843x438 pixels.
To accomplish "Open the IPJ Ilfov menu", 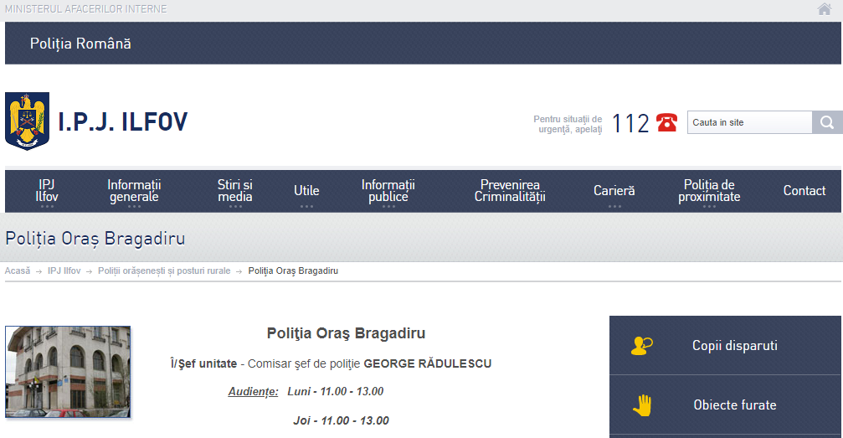I will click(x=47, y=191).
